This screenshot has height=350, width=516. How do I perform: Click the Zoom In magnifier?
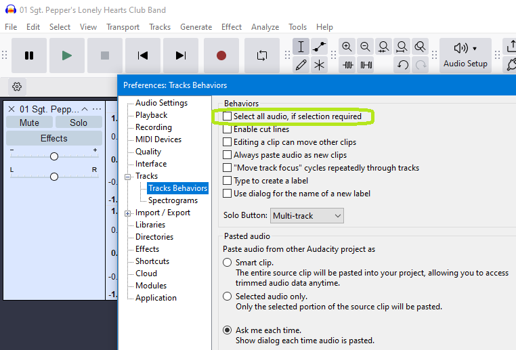[347, 47]
